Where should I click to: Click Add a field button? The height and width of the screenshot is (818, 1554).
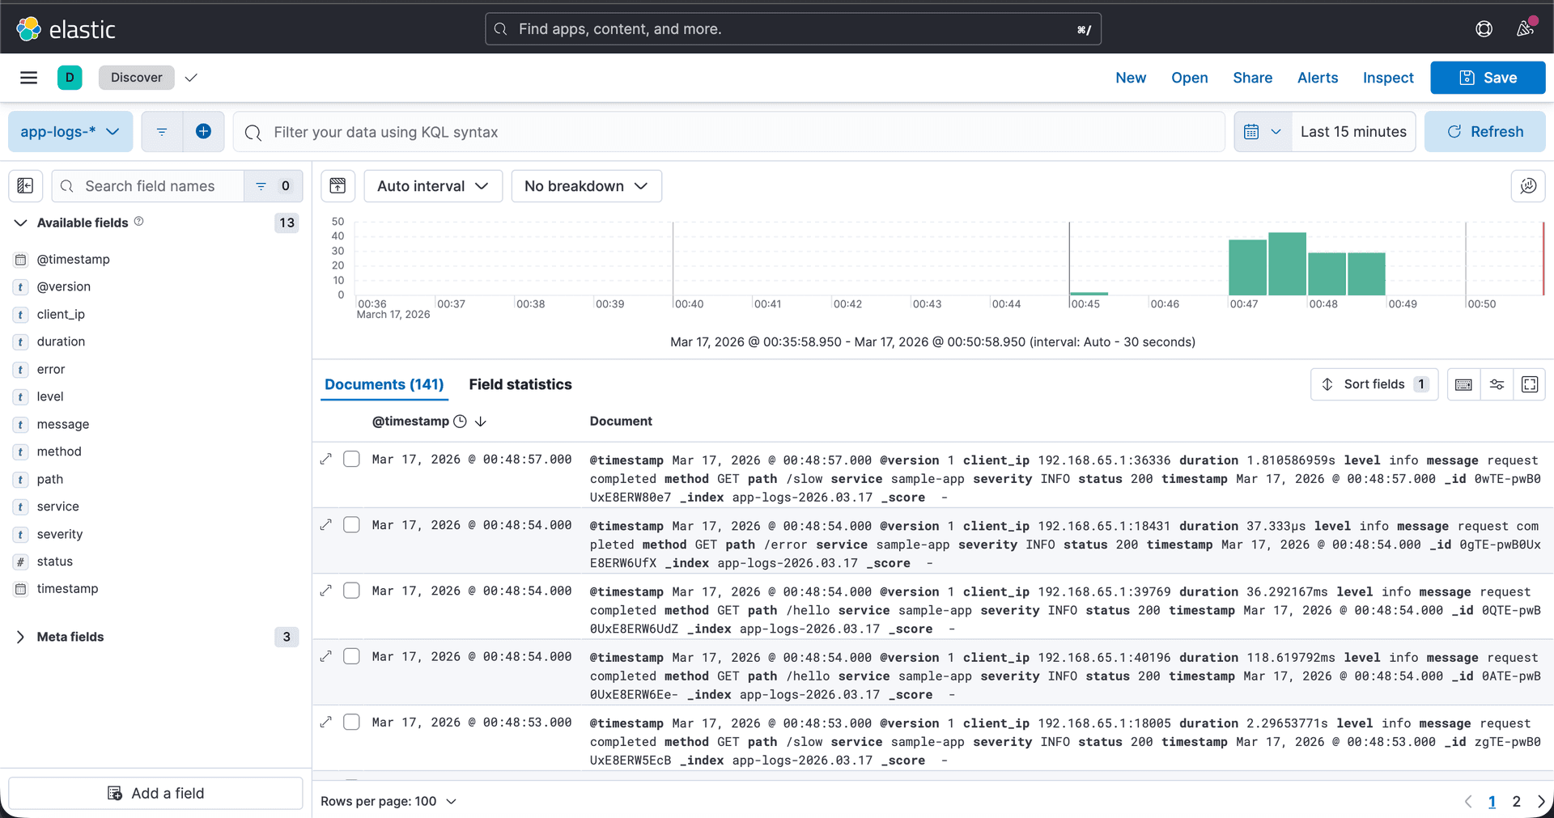[155, 794]
